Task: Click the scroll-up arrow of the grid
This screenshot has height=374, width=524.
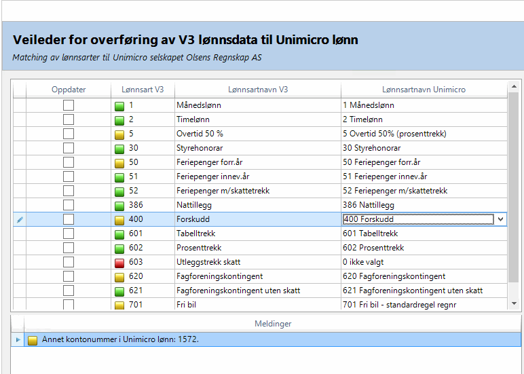Action: click(514, 88)
